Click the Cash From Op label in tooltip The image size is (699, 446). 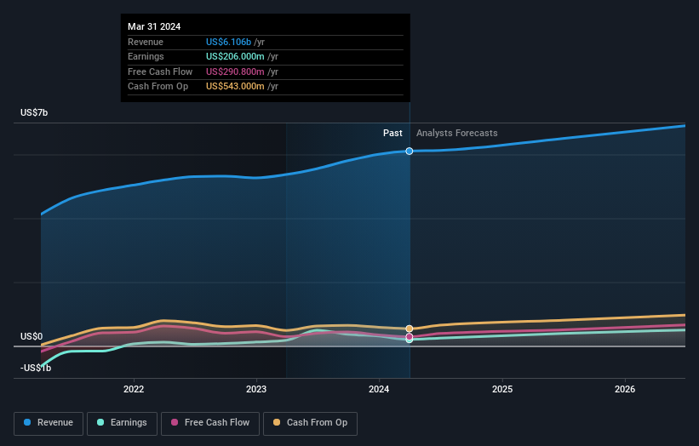tap(158, 87)
